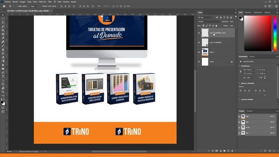Click the Fondo layer thumbnail
279x157 pixels.
[205, 62]
